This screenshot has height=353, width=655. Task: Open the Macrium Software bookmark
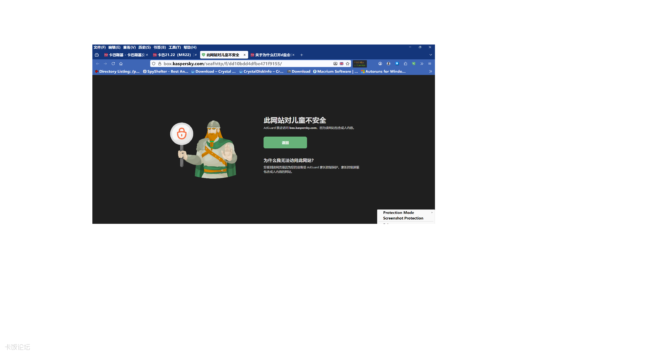click(335, 71)
